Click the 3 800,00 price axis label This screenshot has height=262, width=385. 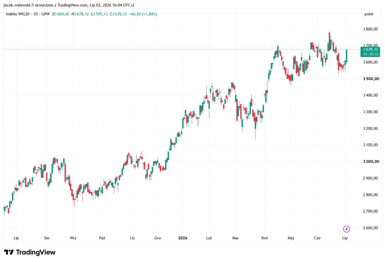click(370, 29)
